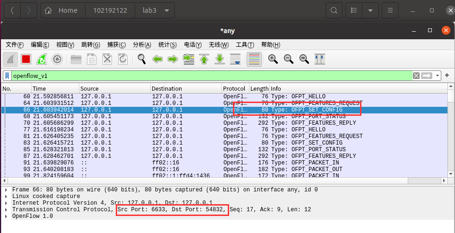Sort packets by Source column
The height and width of the screenshot is (233, 455).
pyautogui.click(x=115, y=88)
